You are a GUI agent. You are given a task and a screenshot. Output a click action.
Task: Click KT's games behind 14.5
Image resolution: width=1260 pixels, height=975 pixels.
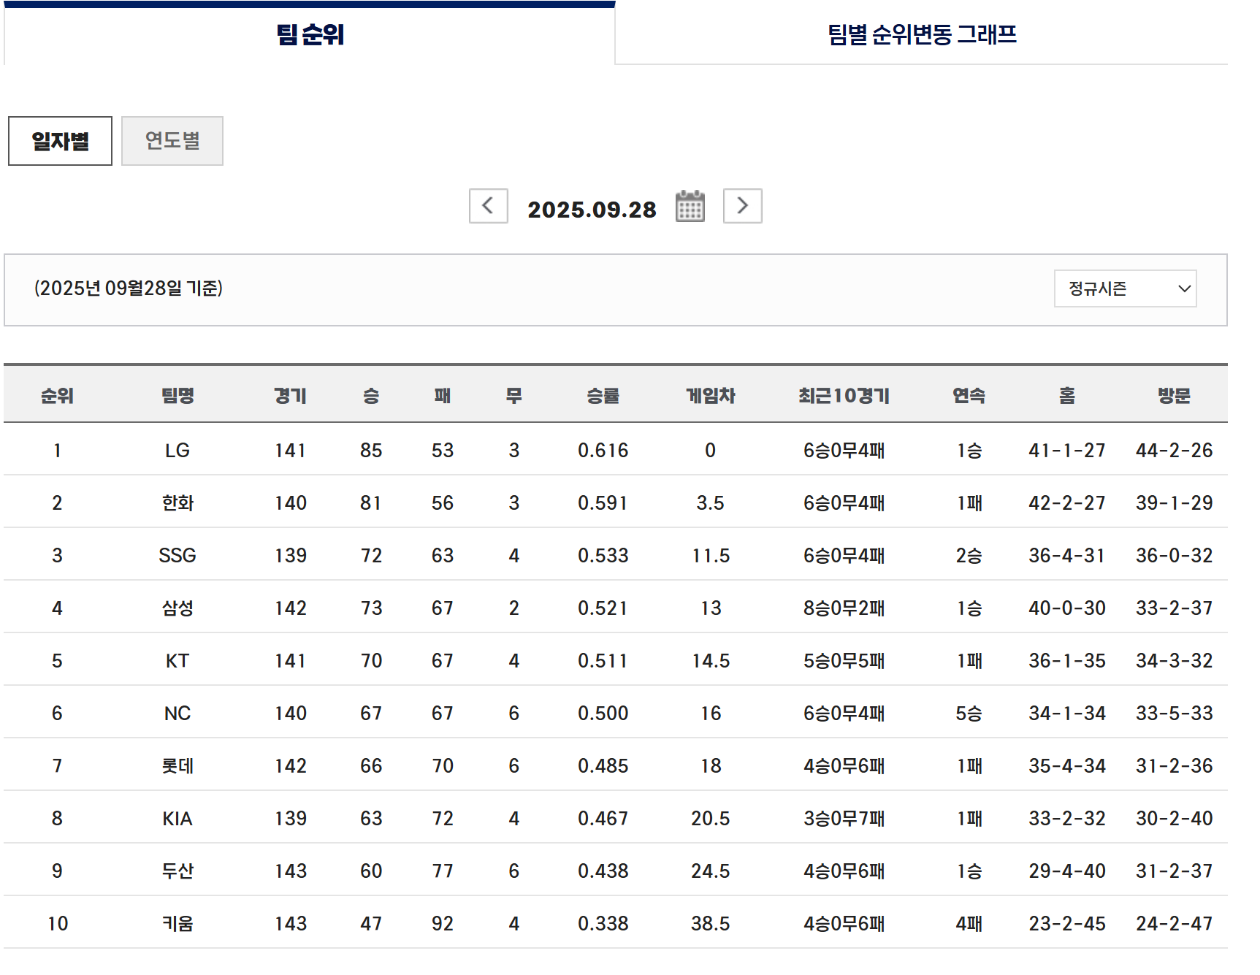(711, 660)
